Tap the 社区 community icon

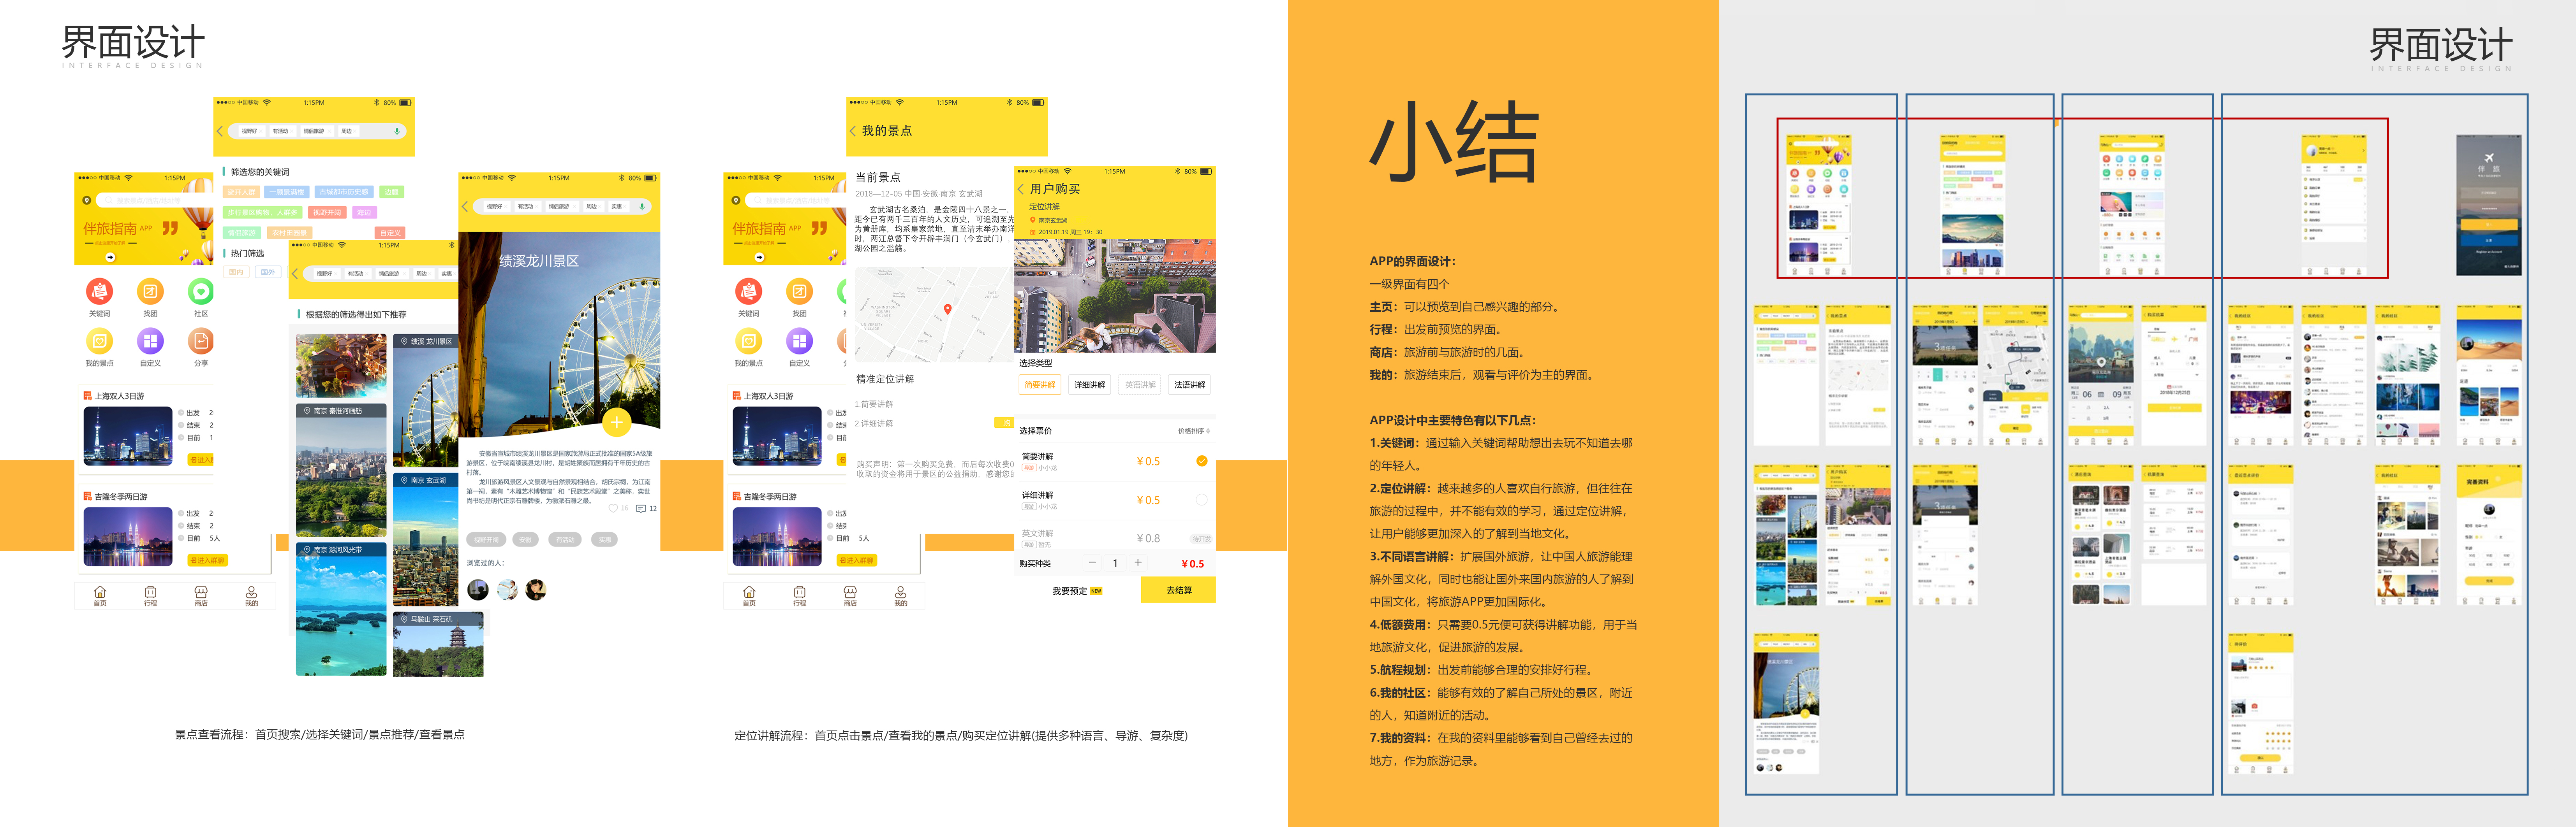(201, 291)
